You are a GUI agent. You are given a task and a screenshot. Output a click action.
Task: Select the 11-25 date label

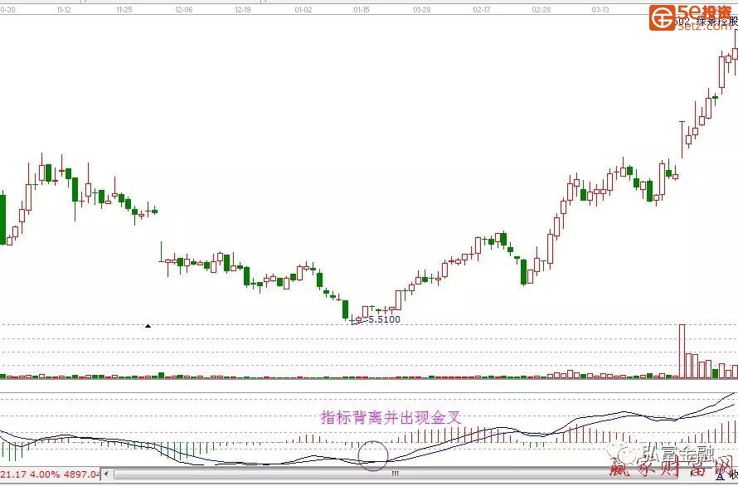click(124, 9)
